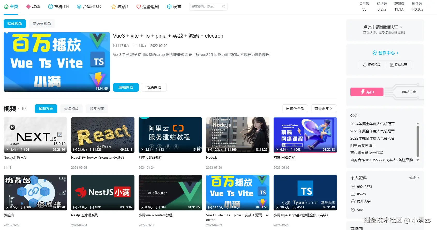This screenshot has height=230, width=437.
Task: Expand 查看更多 videos
Action: [324, 109]
